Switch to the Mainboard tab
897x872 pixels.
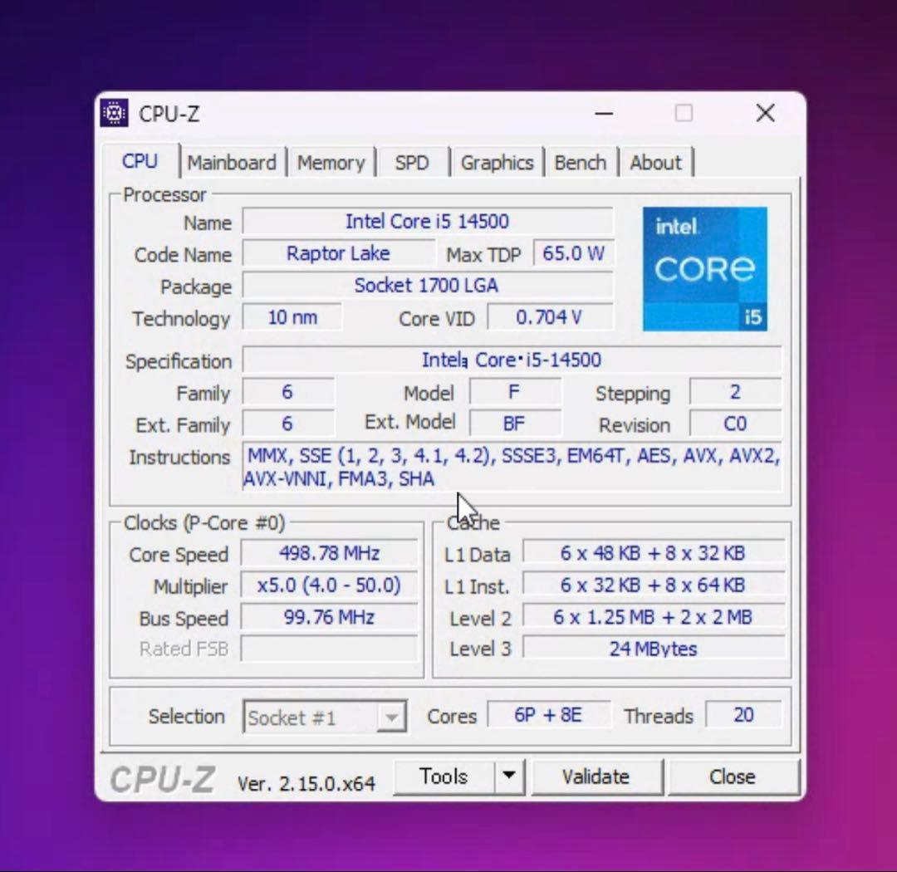click(233, 162)
